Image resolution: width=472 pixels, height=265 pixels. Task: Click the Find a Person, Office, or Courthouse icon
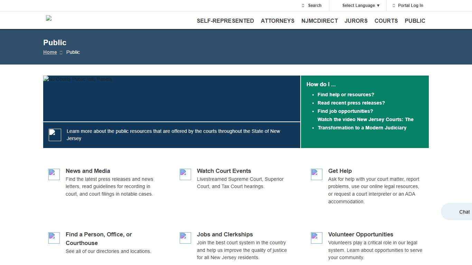click(x=54, y=238)
